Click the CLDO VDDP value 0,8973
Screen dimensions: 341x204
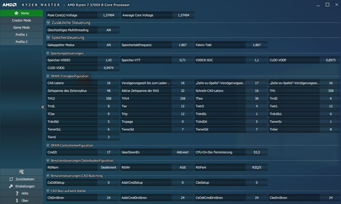click(331, 60)
